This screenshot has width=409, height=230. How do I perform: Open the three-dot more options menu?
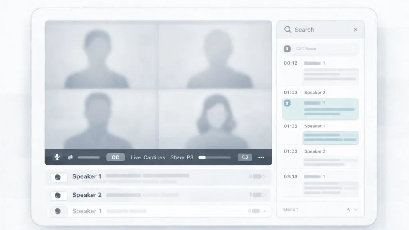point(261,157)
